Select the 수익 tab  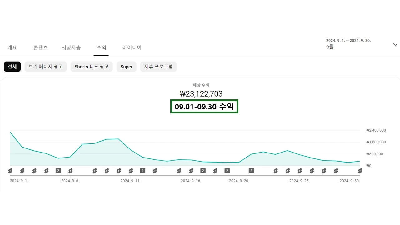coord(101,47)
